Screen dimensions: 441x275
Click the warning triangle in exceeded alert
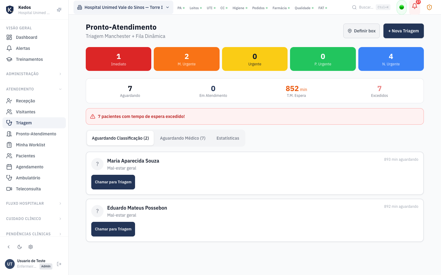coord(93,116)
